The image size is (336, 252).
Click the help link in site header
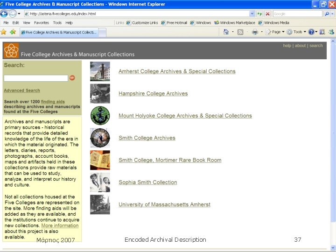point(287,46)
